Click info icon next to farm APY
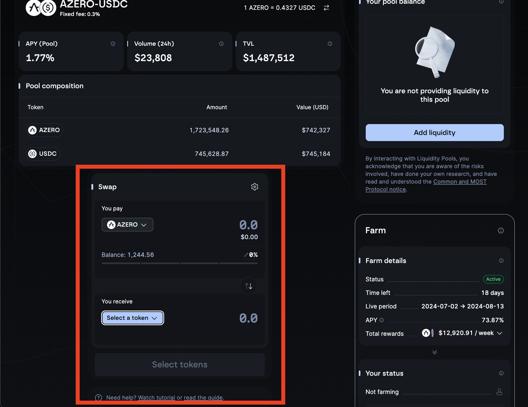 382,320
